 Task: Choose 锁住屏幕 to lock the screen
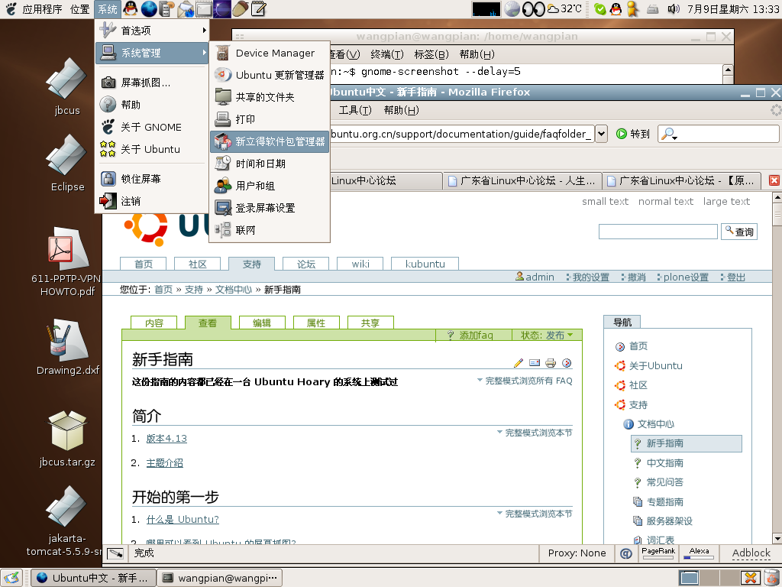point(150,179)
